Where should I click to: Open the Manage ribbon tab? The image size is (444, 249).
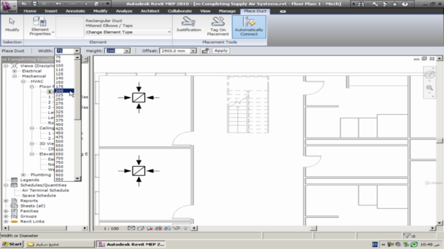[227, 11]
